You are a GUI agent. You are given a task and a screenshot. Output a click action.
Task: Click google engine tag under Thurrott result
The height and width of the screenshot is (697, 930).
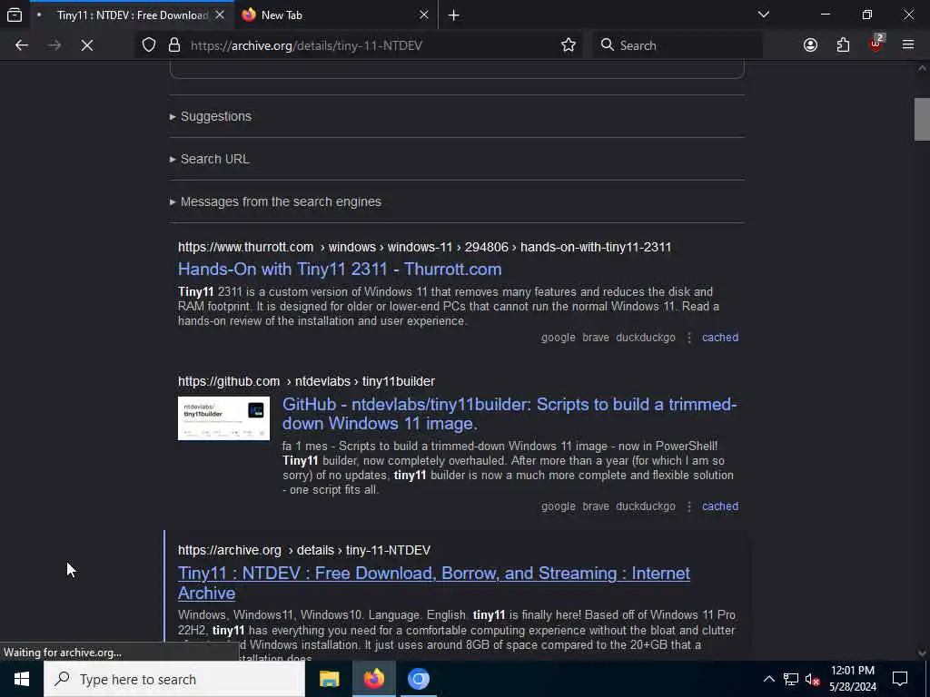click(559, 338)
